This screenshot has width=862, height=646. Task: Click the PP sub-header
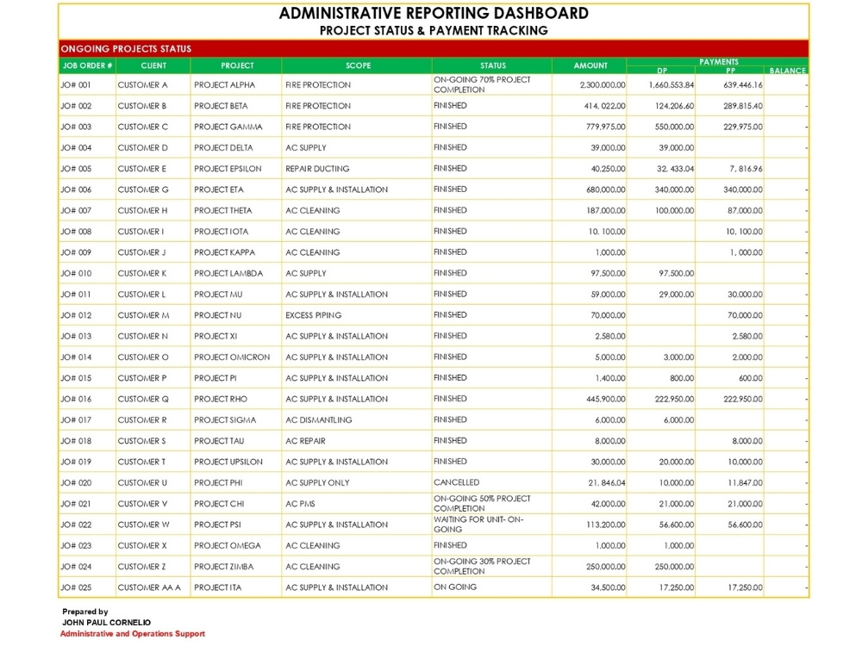[730, 71]
